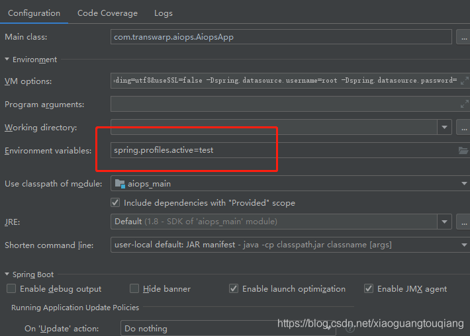Collapse the Environment section
The height and width of the screenshot is (336, 470).
7,60
